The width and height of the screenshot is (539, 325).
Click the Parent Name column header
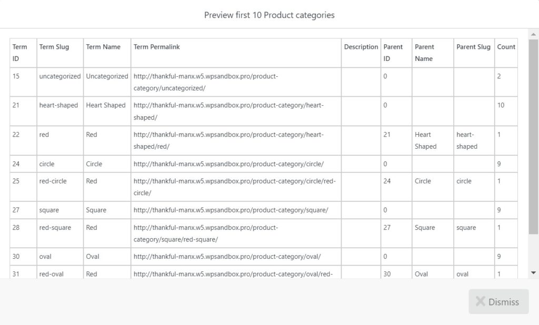coord(424,52)
